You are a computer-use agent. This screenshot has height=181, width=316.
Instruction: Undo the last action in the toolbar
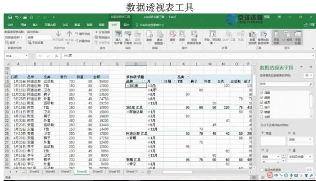click(17, 18)
